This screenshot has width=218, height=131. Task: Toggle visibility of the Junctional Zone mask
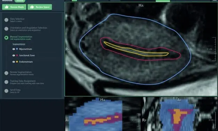coord(14,55)
